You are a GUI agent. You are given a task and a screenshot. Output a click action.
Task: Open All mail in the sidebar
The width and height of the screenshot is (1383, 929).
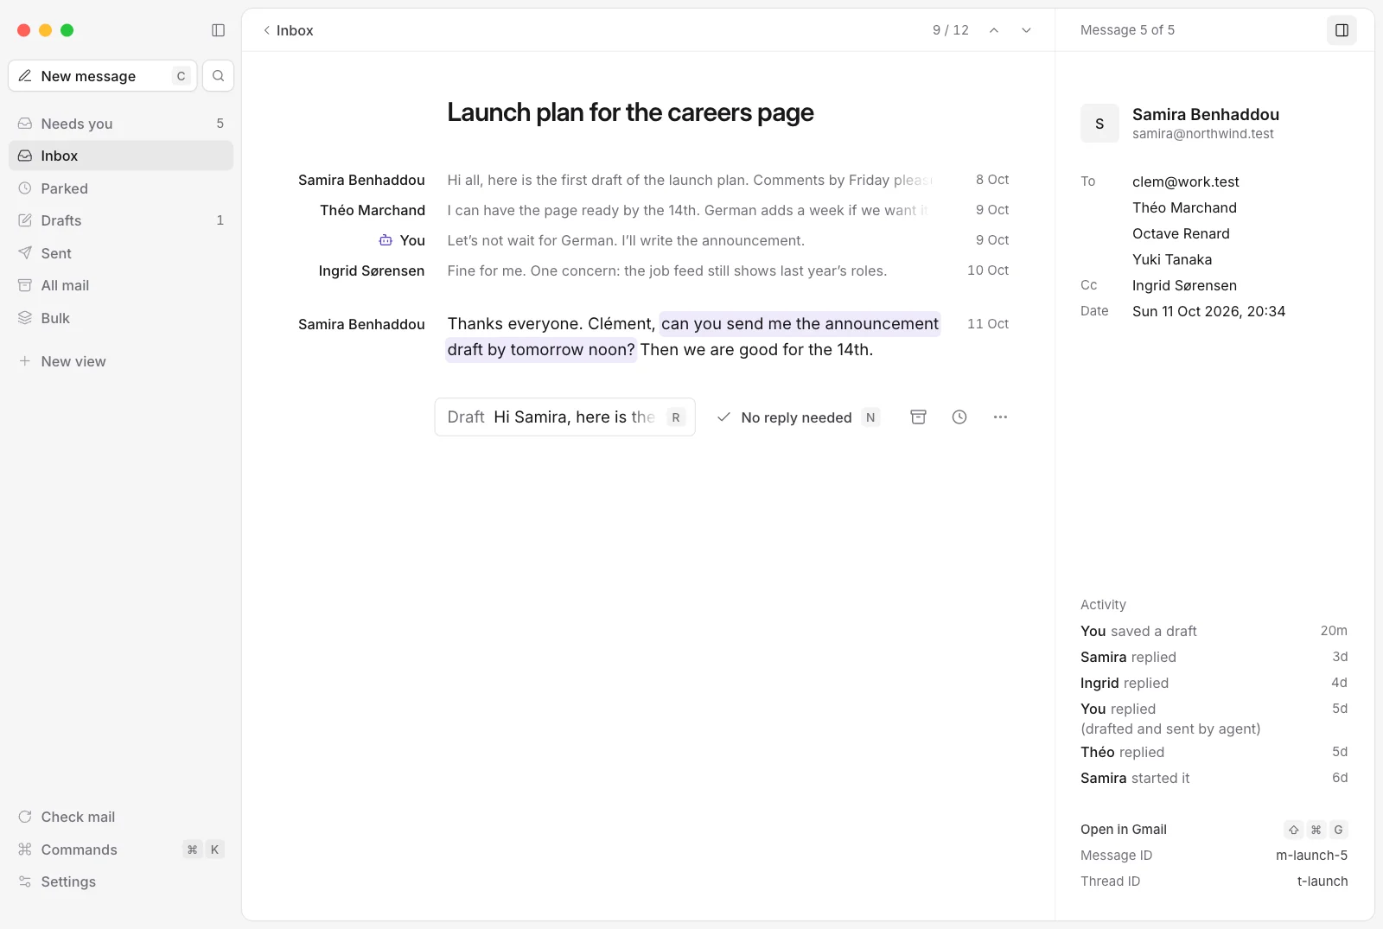121,285
